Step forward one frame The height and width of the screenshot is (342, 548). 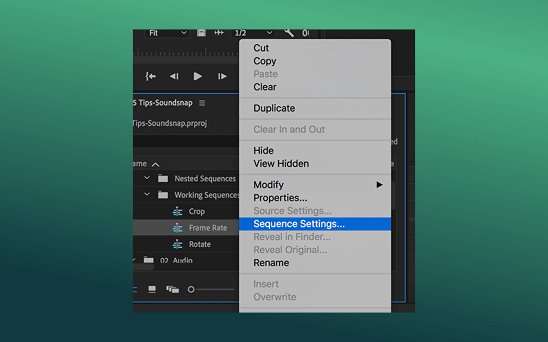click(x=222, y=76)
